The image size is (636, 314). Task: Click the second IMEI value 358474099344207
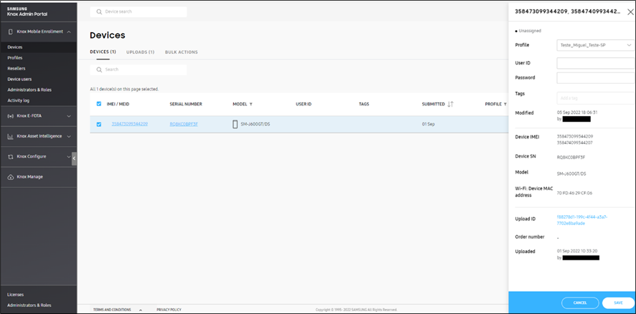click(x=575, y=143)
